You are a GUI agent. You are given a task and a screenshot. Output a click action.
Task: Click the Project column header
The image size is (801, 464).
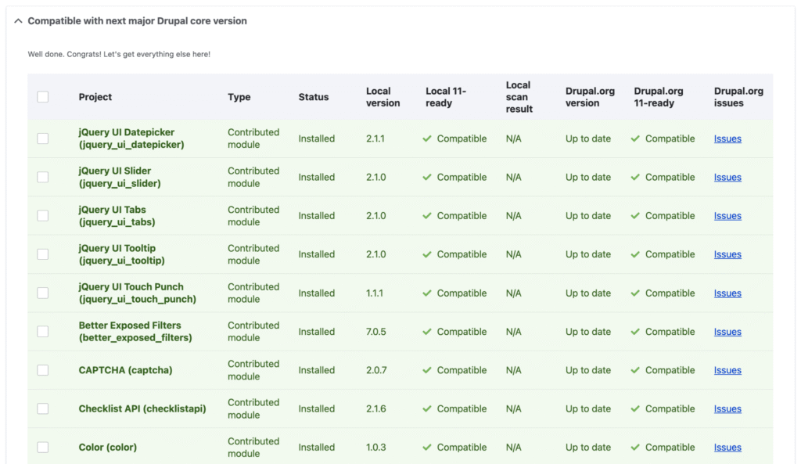tap(95, 96)
